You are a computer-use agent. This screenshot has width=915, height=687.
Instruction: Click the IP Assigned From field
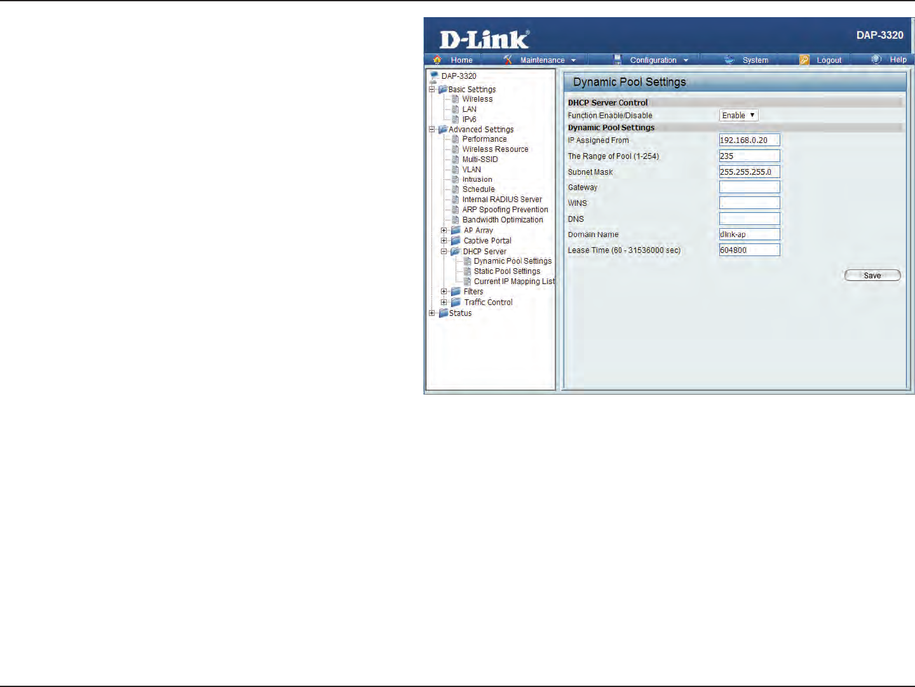click(749, 140)
